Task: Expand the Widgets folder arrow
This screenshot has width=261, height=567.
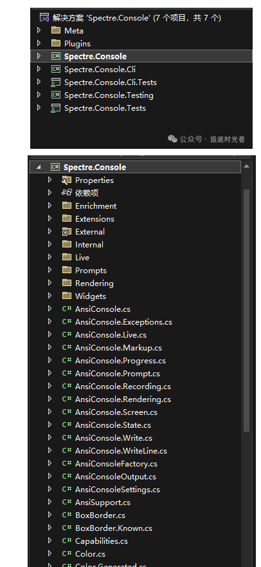Action: tap(50, 296)
